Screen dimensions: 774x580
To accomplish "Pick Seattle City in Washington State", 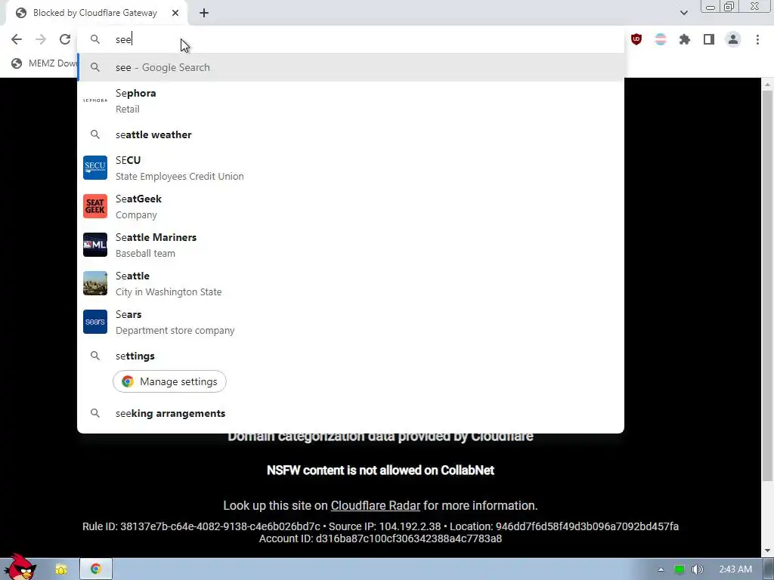I will click(x=351, y=284).
